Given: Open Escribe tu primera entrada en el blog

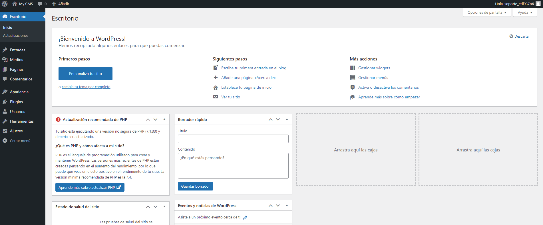Looking at the screenshot, I should tap(254, 68).
